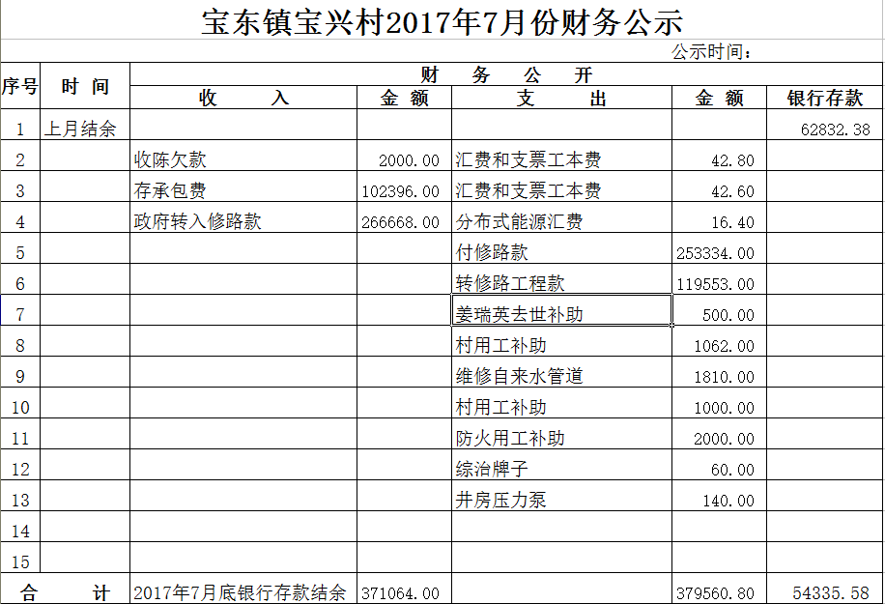
Task: Select the 分布式能源汇费 cell
Action: coord(561,217)
